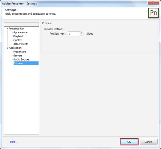
Task: Click the Application category label
Action: point(15,48)
